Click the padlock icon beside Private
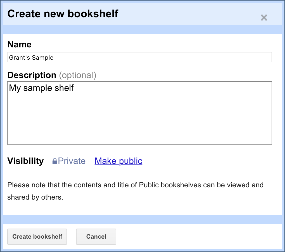The height and width of the screenshot is (252, 285). pos(55,161)
